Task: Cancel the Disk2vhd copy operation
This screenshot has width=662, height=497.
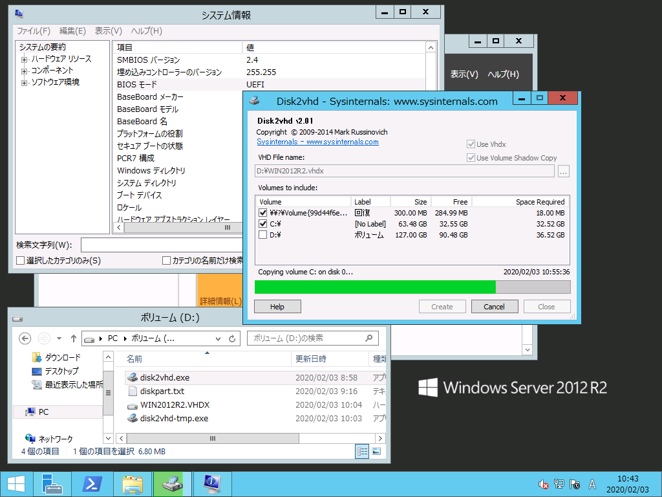Action: point(495,306)
